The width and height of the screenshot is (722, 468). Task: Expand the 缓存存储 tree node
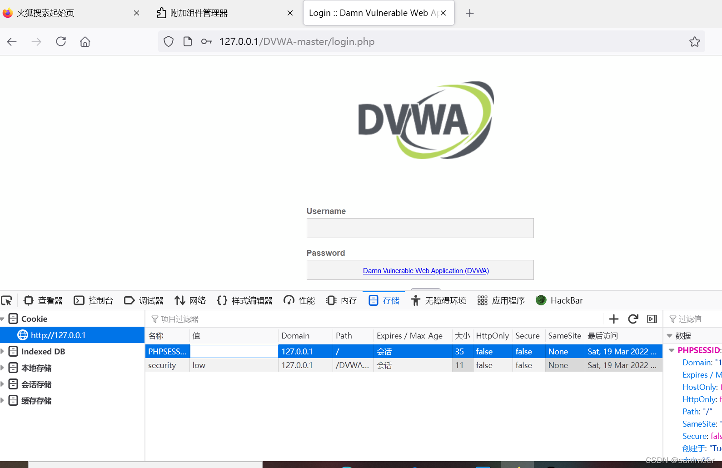[x=2, y=400]
